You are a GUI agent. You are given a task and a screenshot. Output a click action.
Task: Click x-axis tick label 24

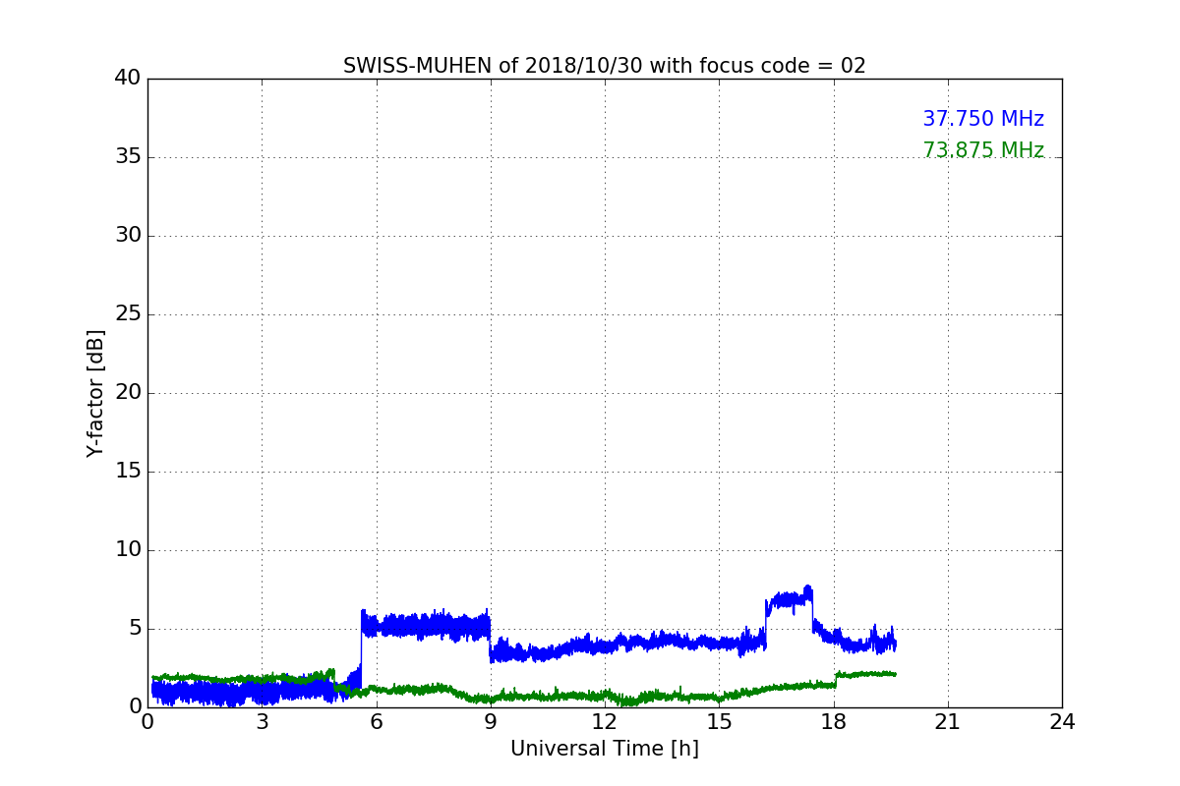[x=1062, y=722]
